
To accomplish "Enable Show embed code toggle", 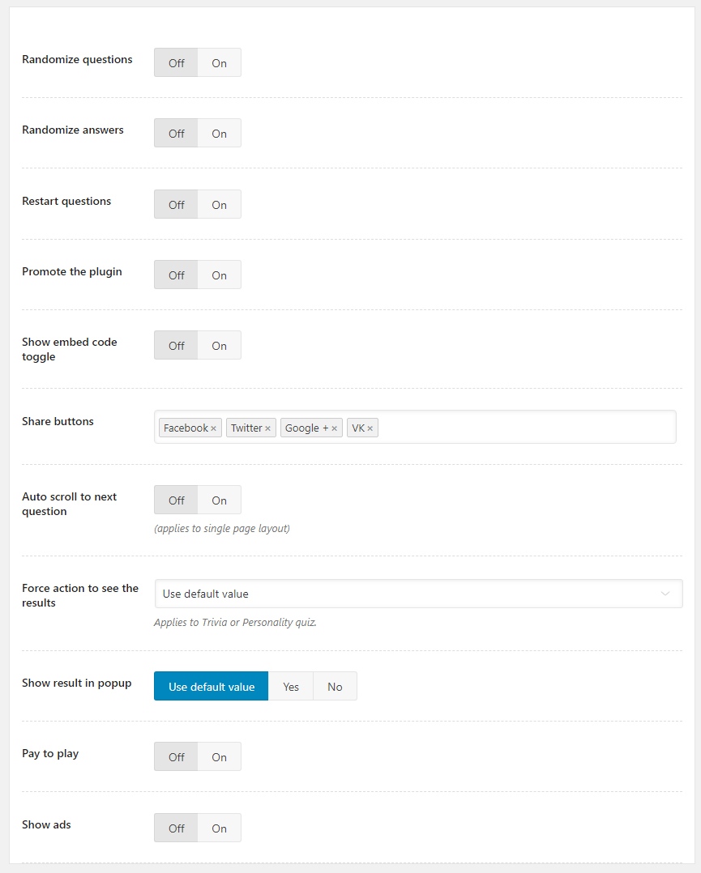I will (x=219, y=346).
